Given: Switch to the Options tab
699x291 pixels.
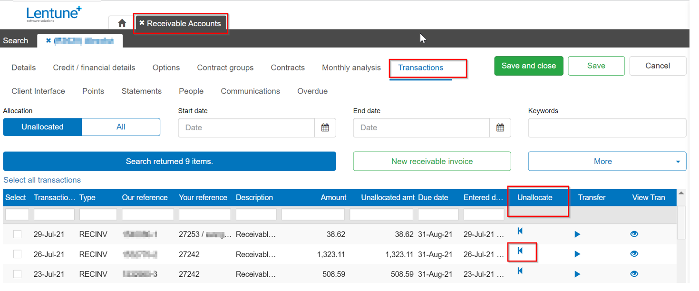Looking at the screenshot, I should [166, 68].
